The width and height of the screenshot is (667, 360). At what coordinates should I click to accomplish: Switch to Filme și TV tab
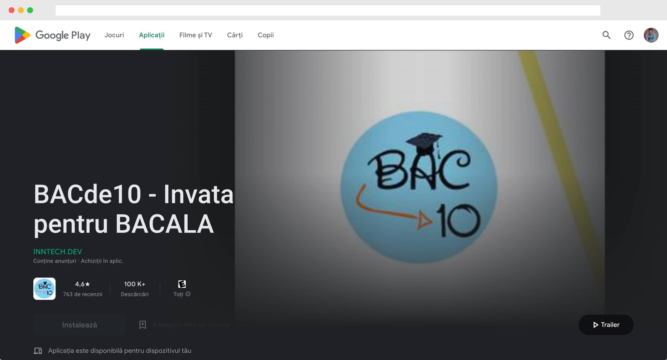click(x=195, y=35)
